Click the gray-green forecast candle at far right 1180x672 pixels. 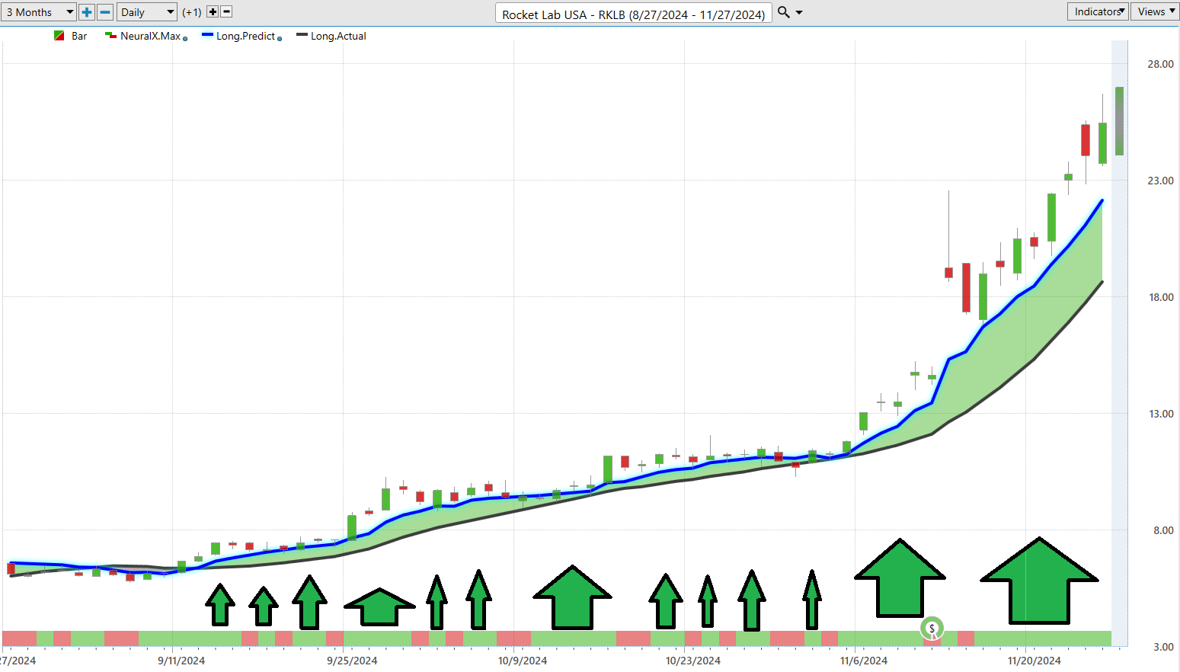coord(1119,121)
